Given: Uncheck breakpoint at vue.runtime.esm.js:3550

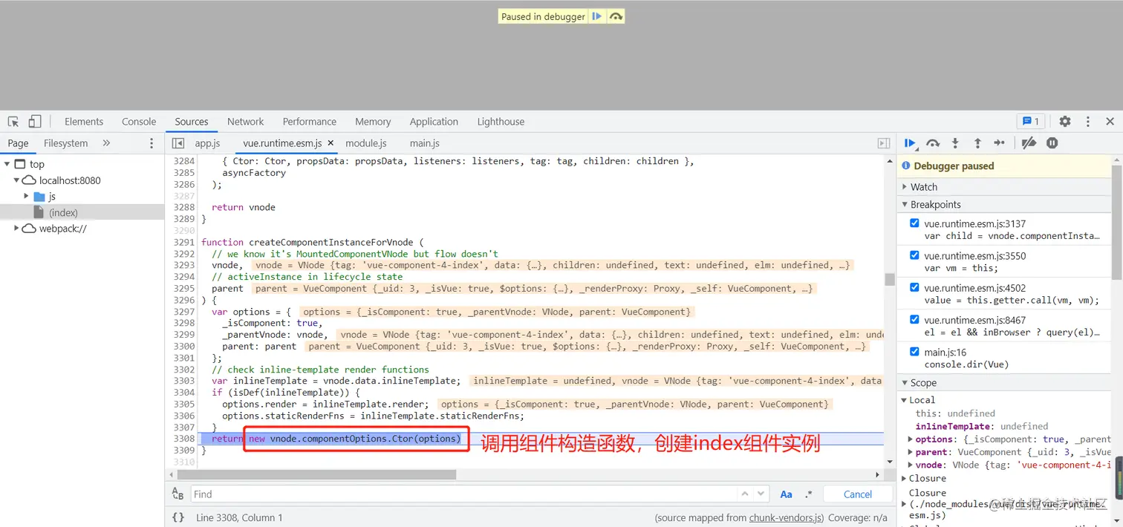Looking at the screenshot, I should [914, 255].
